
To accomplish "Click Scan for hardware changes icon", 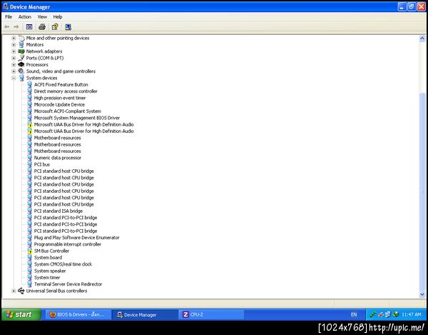I will pos(68,26).
